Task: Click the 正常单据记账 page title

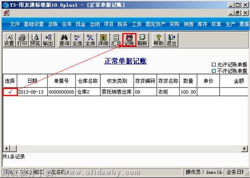Action: point(125,61)
